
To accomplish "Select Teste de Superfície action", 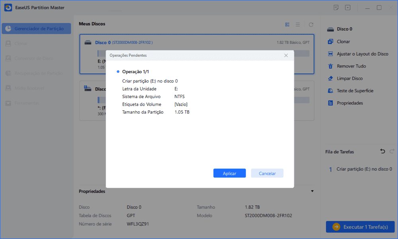I will pyautogui.click(x=355, y=91).
